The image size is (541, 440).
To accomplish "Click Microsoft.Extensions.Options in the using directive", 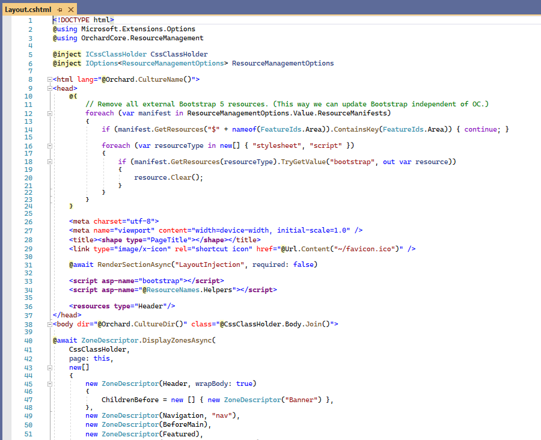I will coord(138,29).
